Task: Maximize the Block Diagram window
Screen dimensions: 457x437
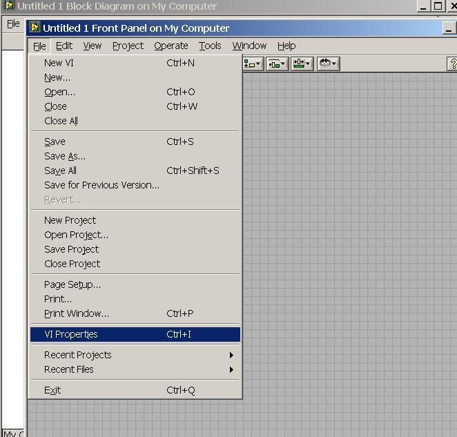Action: click(438, 6)
